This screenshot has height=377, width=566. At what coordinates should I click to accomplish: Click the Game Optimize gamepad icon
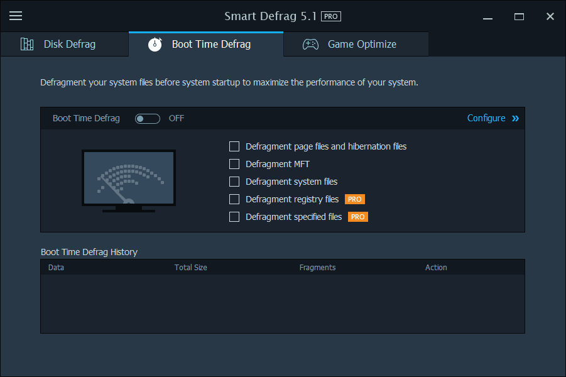tap(310, 44)
